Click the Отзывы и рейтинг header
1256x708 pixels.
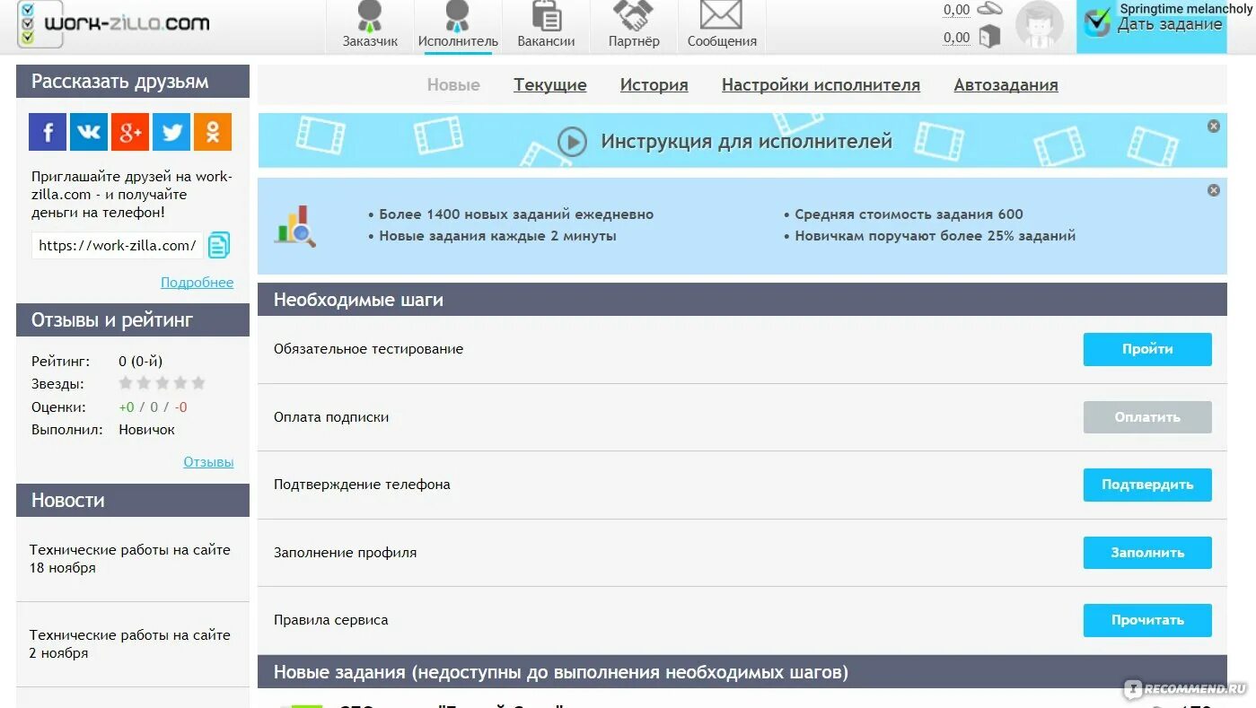133,320
